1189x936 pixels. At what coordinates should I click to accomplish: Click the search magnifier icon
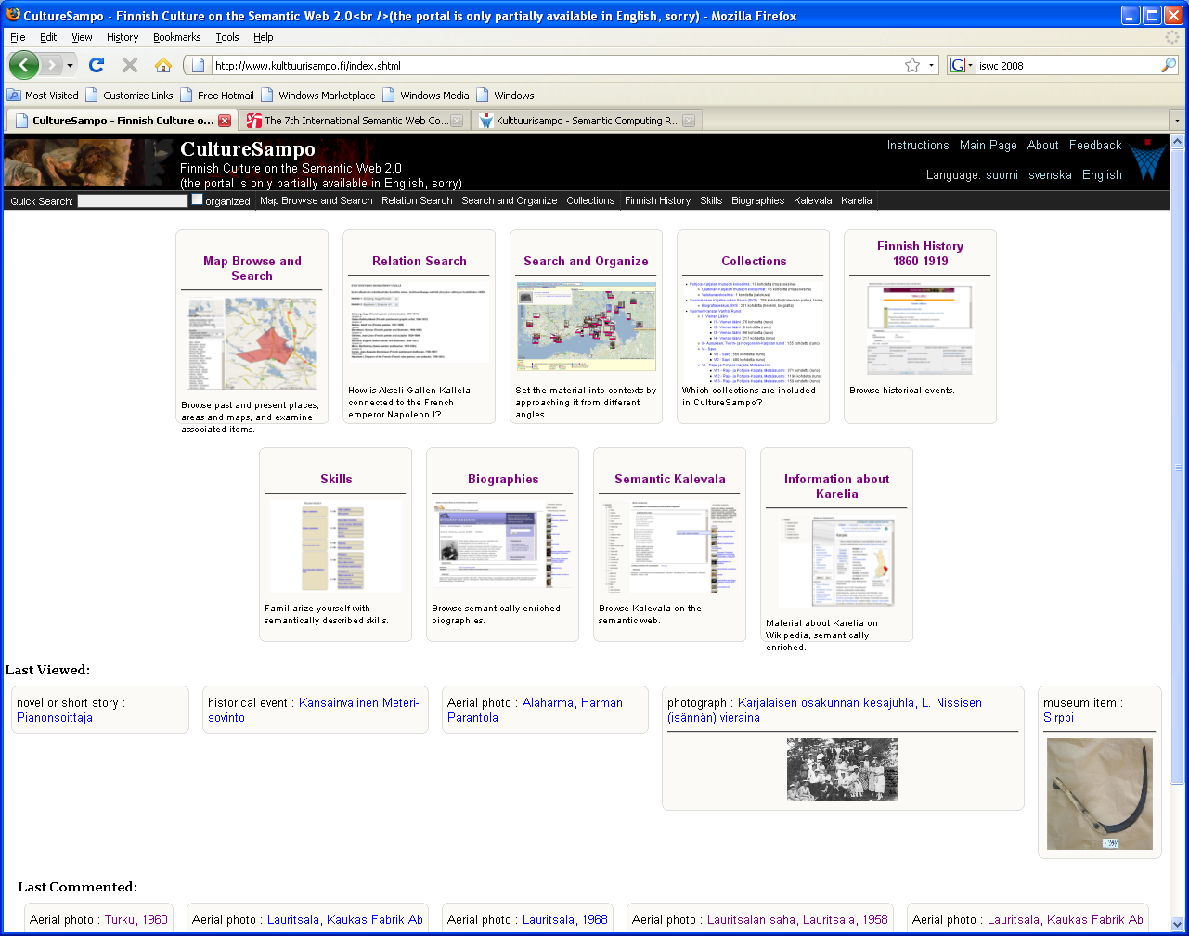[1169, 65]
